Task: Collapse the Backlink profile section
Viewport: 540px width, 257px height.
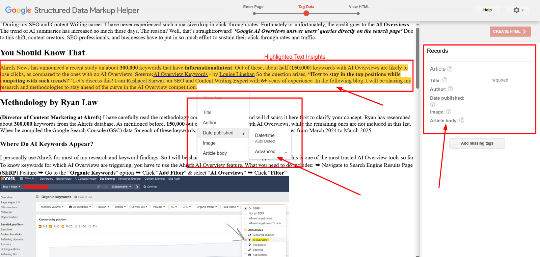Action: pos(12,224)
